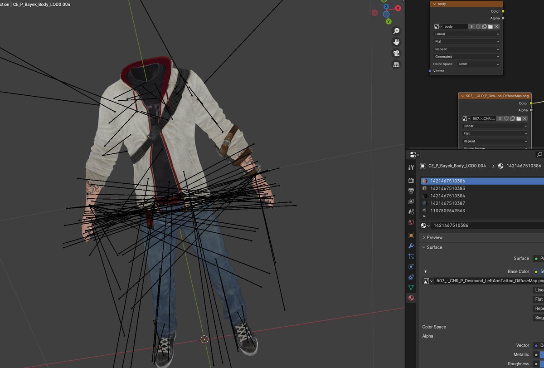
Task: Unlink image with X on 507 DiffuseMap node
Action: click(525, 118)
